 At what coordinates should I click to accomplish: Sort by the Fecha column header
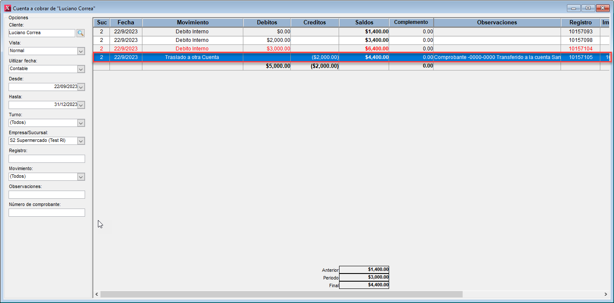(126, 23)
